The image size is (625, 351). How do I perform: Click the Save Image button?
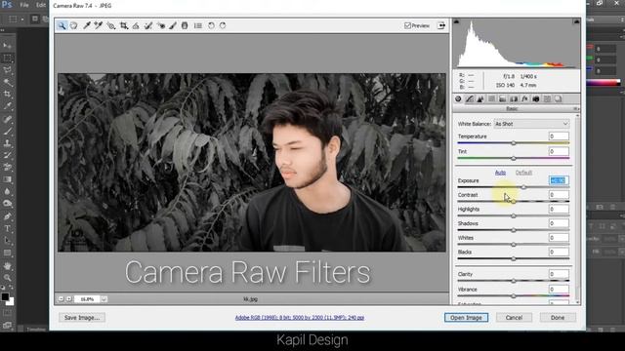tap(82, 318)
